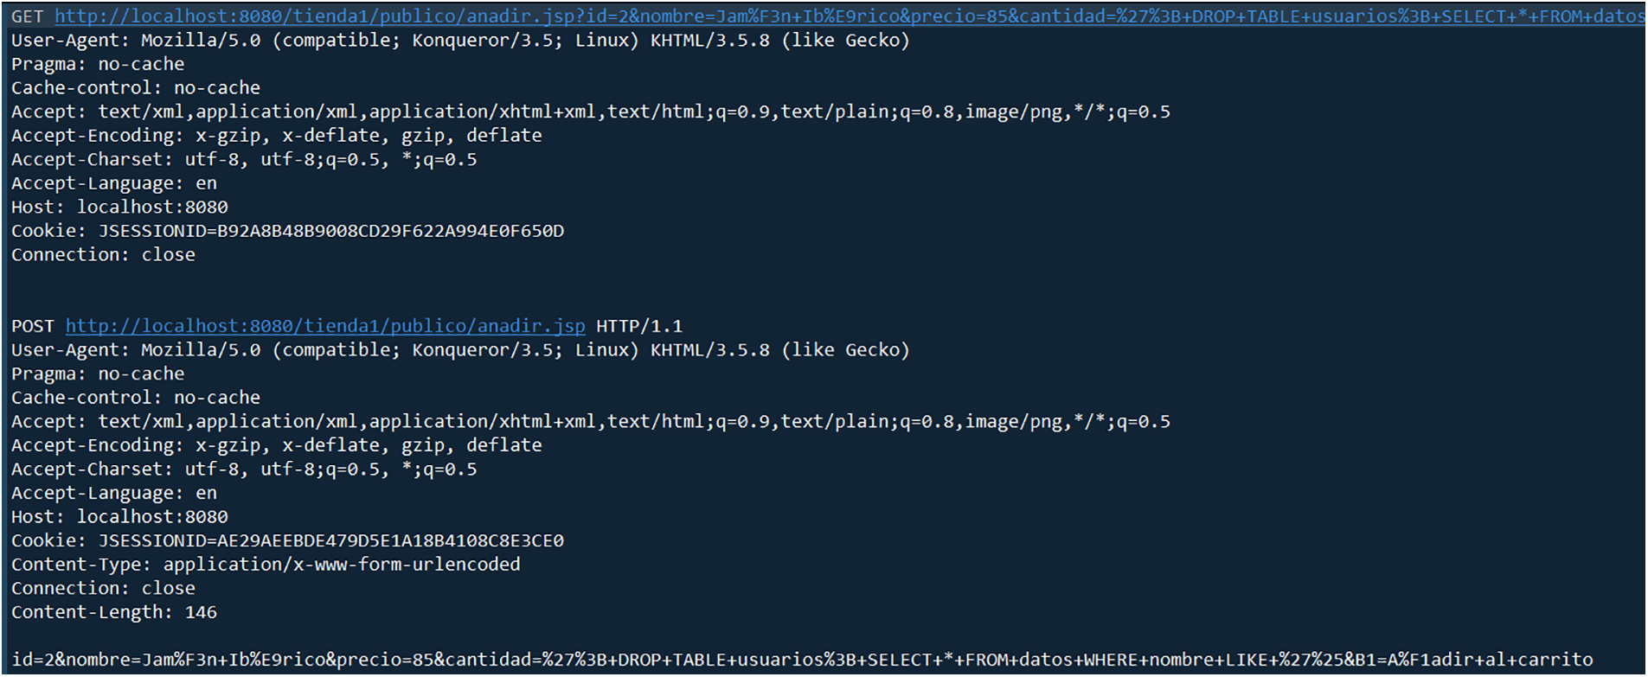Image resolution: width=1648 pixels, height=677 pixels.
Task: Click the User-Agent line in the GET request
Action: [460, 41]
